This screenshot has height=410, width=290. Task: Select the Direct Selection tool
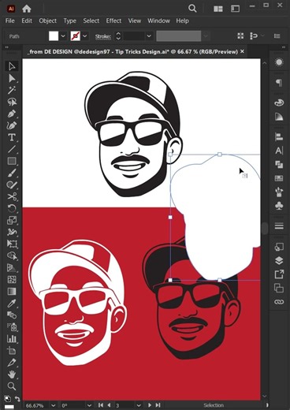click(12, 78)
